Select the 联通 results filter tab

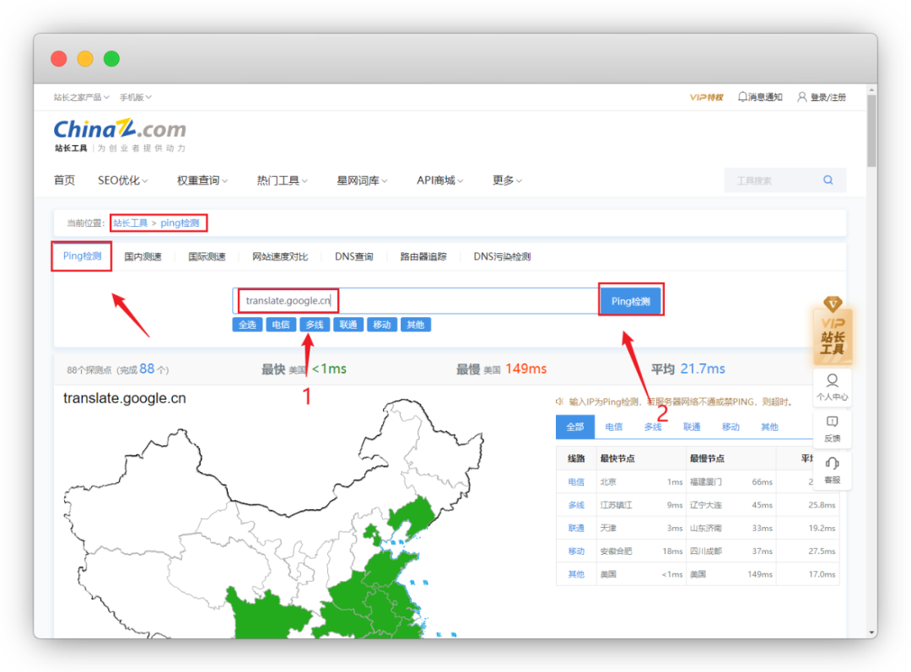[x=692, y=427]
